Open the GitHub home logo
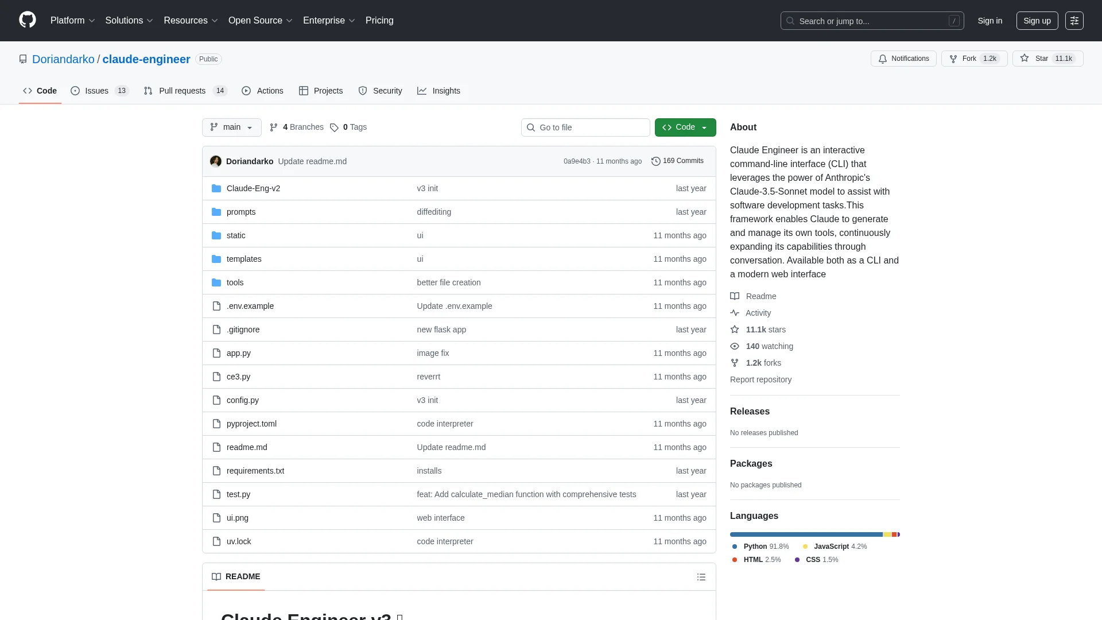1102x620 pixels. click(27, 20)
